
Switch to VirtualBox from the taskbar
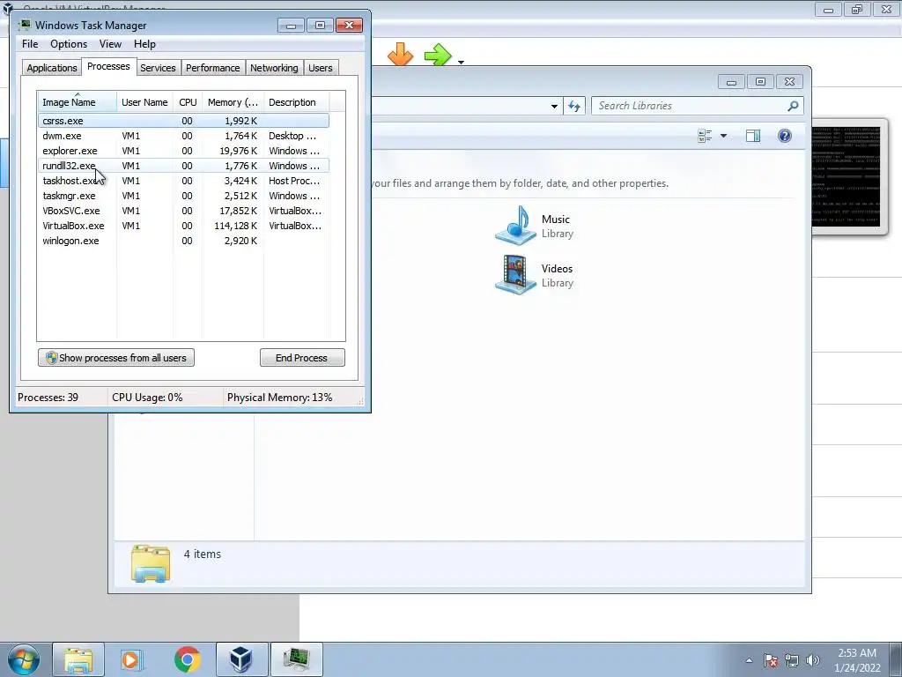[x=241, y=659]
